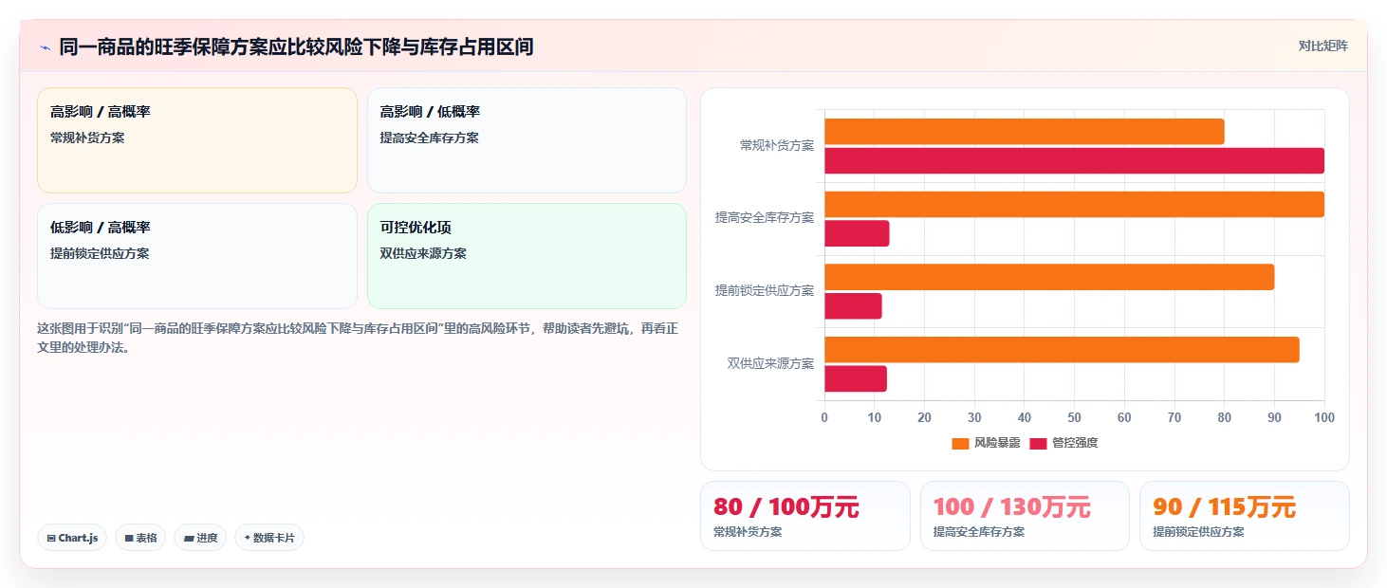1387x588 pixels.
Task: Click the header title 同一商品的旺季保障方案应比较风险下降与库存占用区间
Action: point(296,46)
